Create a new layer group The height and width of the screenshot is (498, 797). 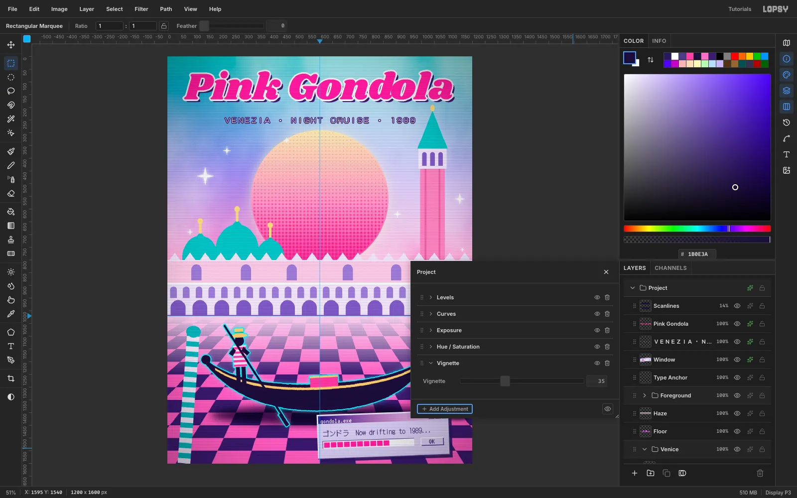coord(651,473)
